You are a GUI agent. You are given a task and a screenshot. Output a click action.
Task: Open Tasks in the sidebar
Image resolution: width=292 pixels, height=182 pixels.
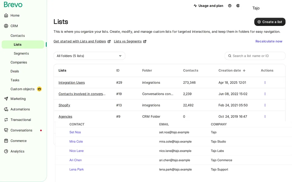[x=15, y=80]
